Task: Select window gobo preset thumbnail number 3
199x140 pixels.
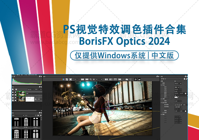Action: pos(36,122)
